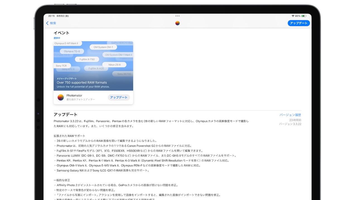Viewport: 357px width, 200px height.
Task: Tap the 'Unlock the full potential' banner subtitle
Action: point(83,87)
